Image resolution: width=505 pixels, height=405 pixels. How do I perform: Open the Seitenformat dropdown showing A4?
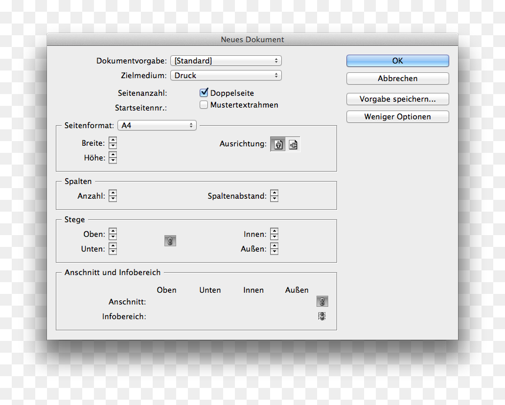click(x=157, y=125)
